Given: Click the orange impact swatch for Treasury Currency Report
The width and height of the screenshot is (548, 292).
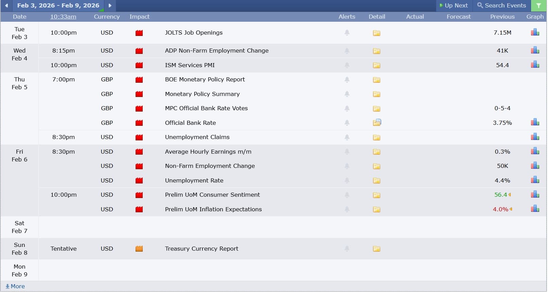Looking at the screenshot, I should pos(139,249).
